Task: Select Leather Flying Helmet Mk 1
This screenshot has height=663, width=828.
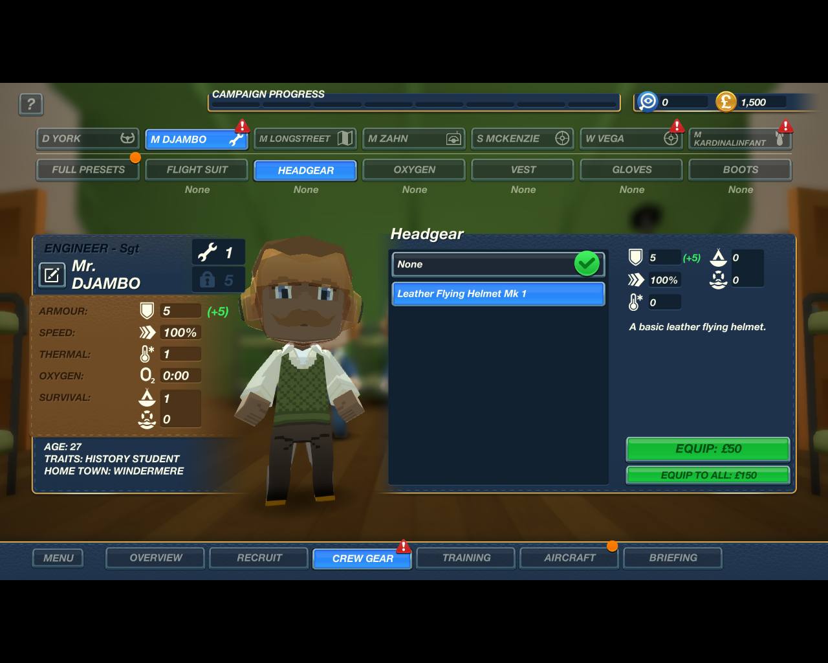Action: (498, 293)
